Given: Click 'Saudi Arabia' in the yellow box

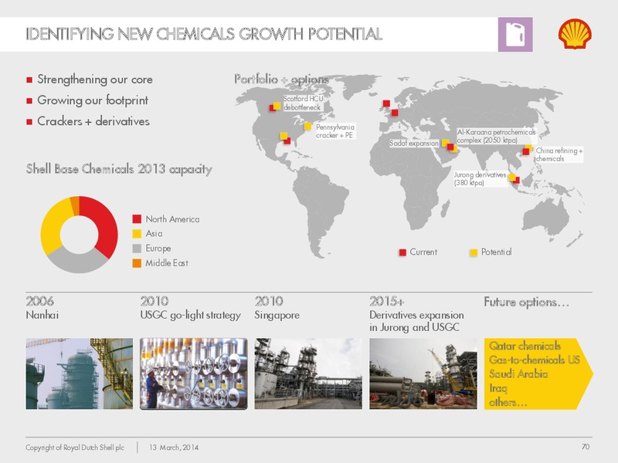Looking at the screenshot, I should click(x=518, y=374).
